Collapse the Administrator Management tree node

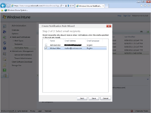click(x=11, y=51)
